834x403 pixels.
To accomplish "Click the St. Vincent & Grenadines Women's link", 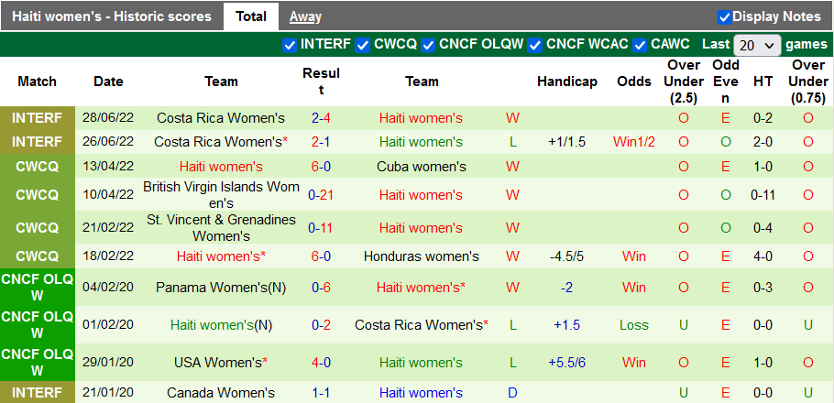I will point(221,228).
